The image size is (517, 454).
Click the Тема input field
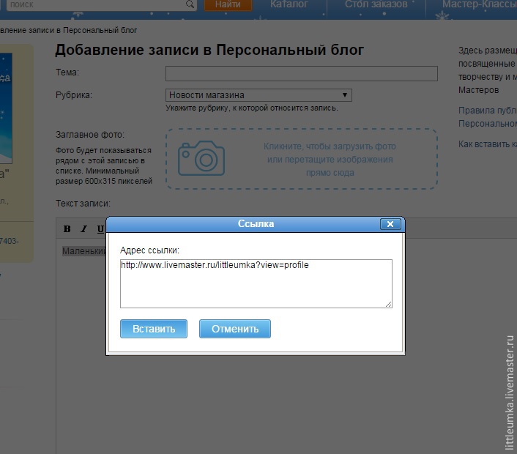[301, 73]
